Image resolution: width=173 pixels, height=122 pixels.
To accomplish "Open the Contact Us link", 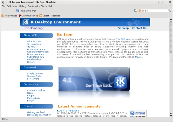I will pos(139,28).
